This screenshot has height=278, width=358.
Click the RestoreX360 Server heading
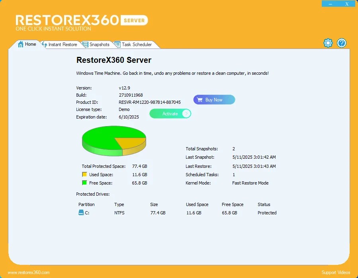click(114, 60)
